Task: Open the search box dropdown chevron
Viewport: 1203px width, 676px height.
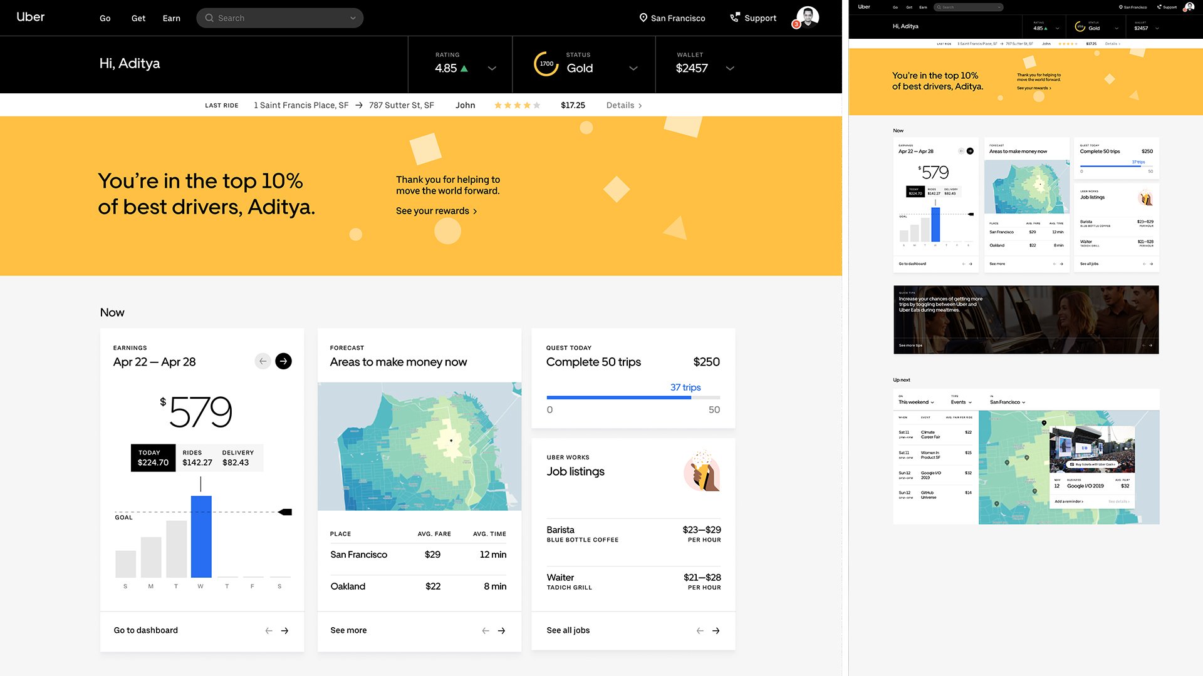Action: point(353,18)
